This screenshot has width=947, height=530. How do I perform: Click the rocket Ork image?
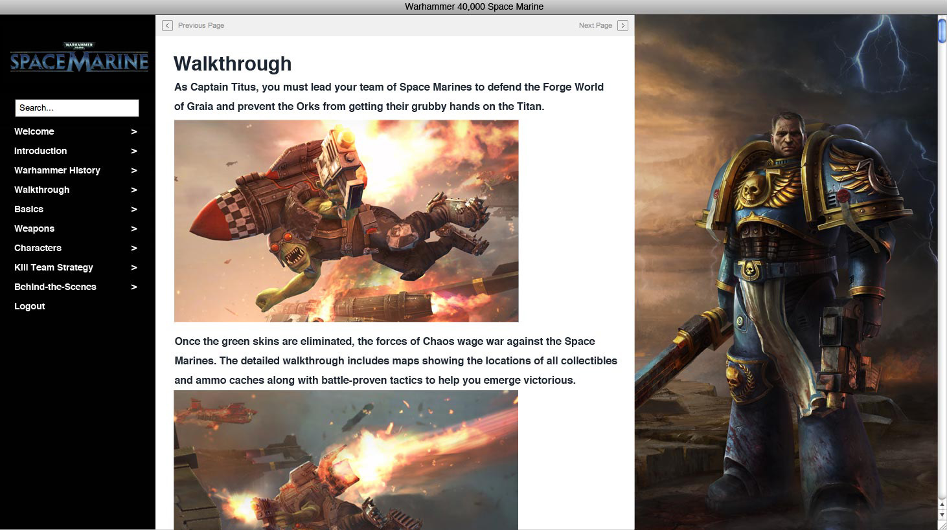[x=346, y=221]
